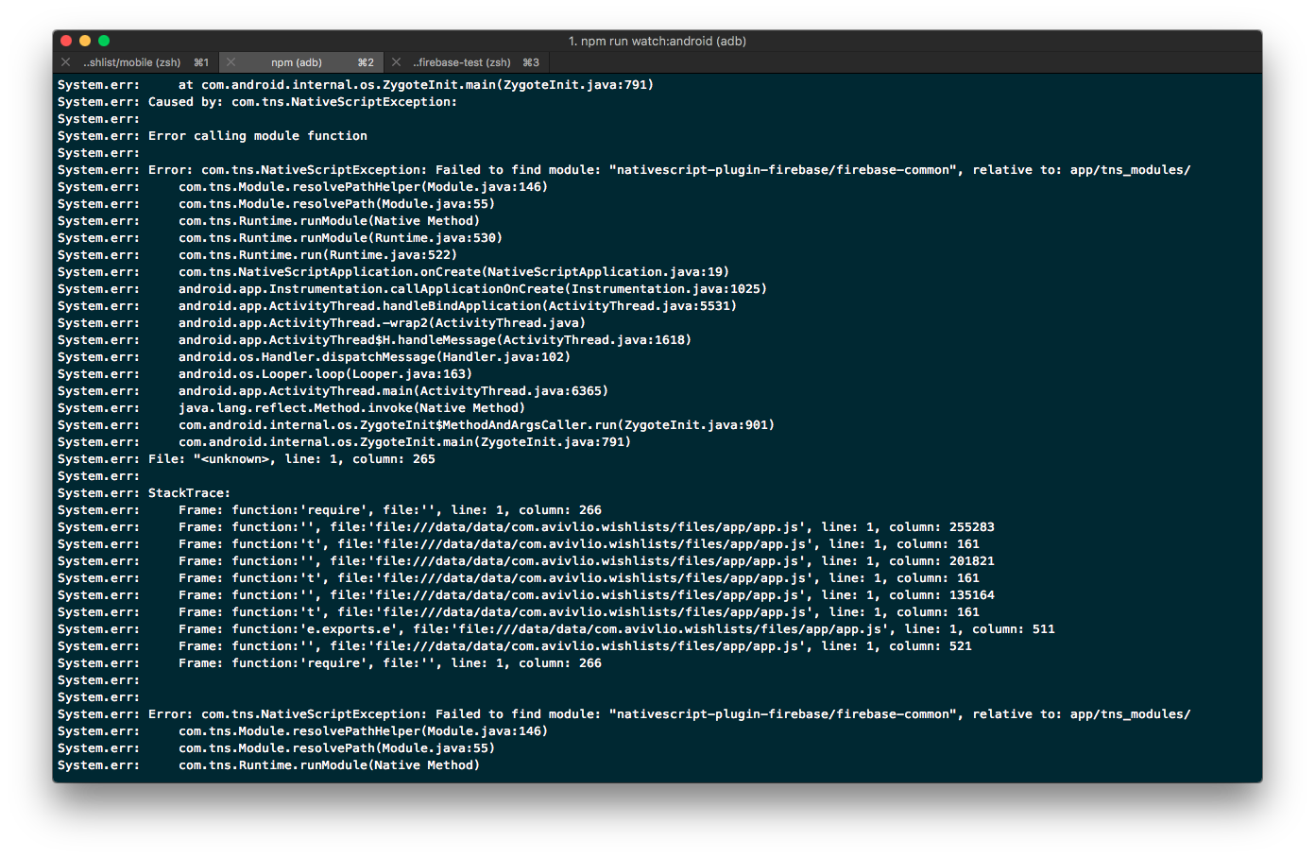This screenshot has height=858, width=1315.
Task: Click the green fullscreen traffic light
Action: (x=103, y=41)
